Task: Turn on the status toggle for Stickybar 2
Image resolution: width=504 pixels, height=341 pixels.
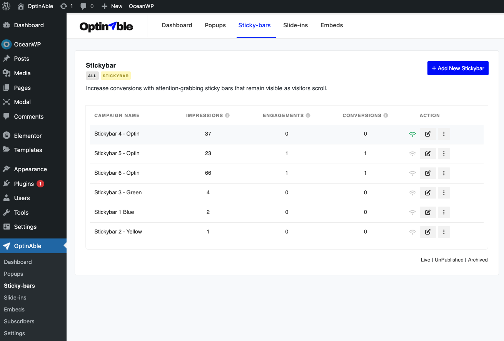Action: pyautogui.click(x=412, y=232)
